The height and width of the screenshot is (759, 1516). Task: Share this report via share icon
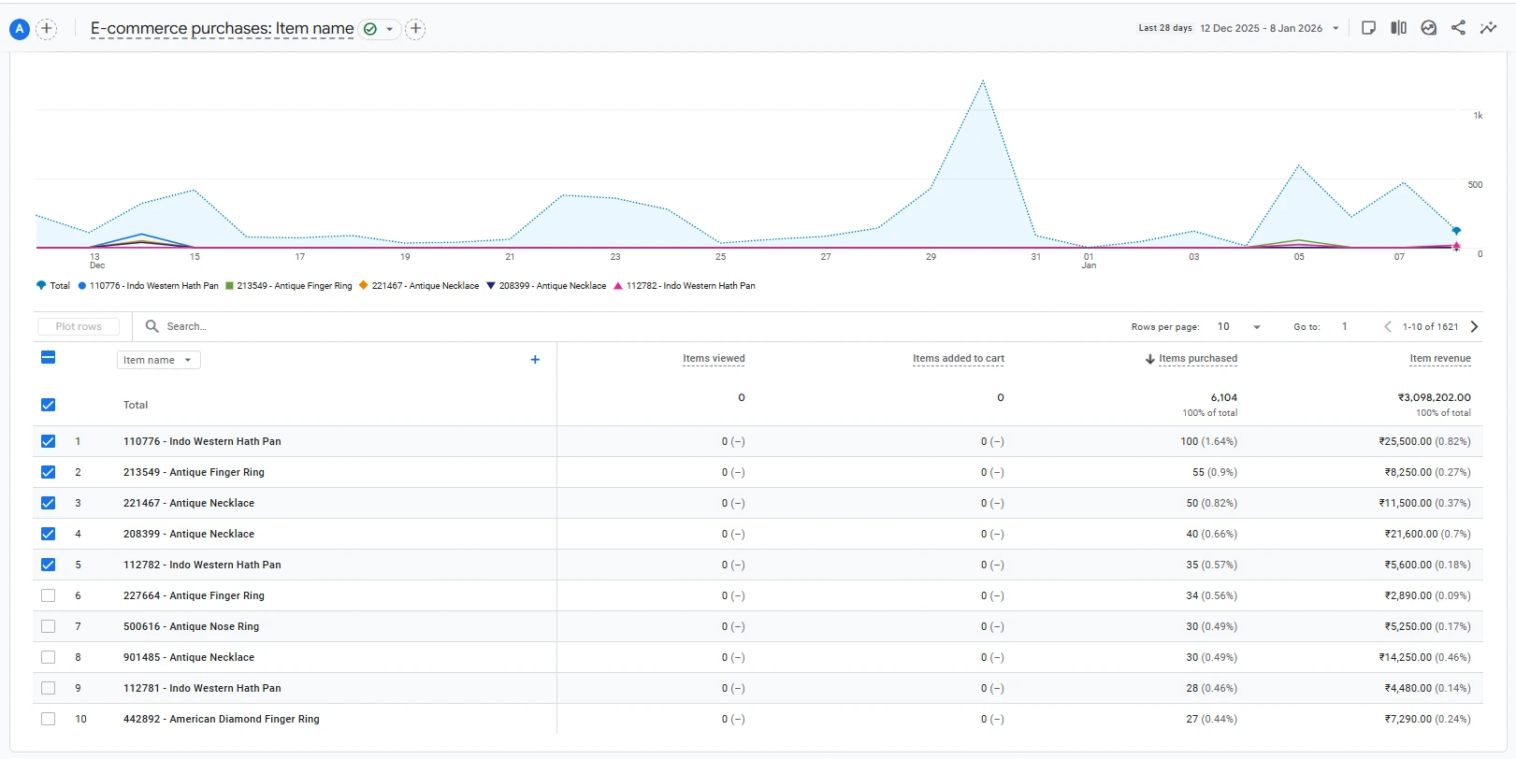click(1458, 28)
